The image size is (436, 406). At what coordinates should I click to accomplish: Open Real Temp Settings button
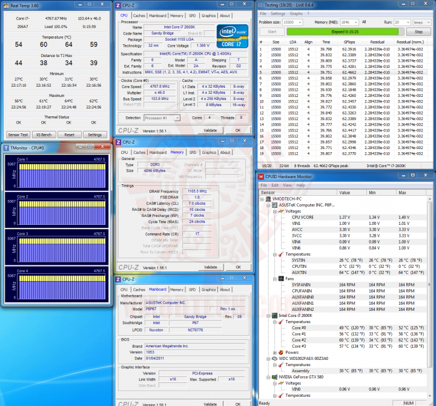tap(95, 135)
